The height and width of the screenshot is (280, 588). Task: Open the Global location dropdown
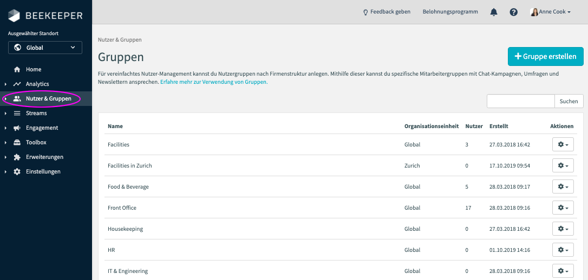tap(45, 48)
